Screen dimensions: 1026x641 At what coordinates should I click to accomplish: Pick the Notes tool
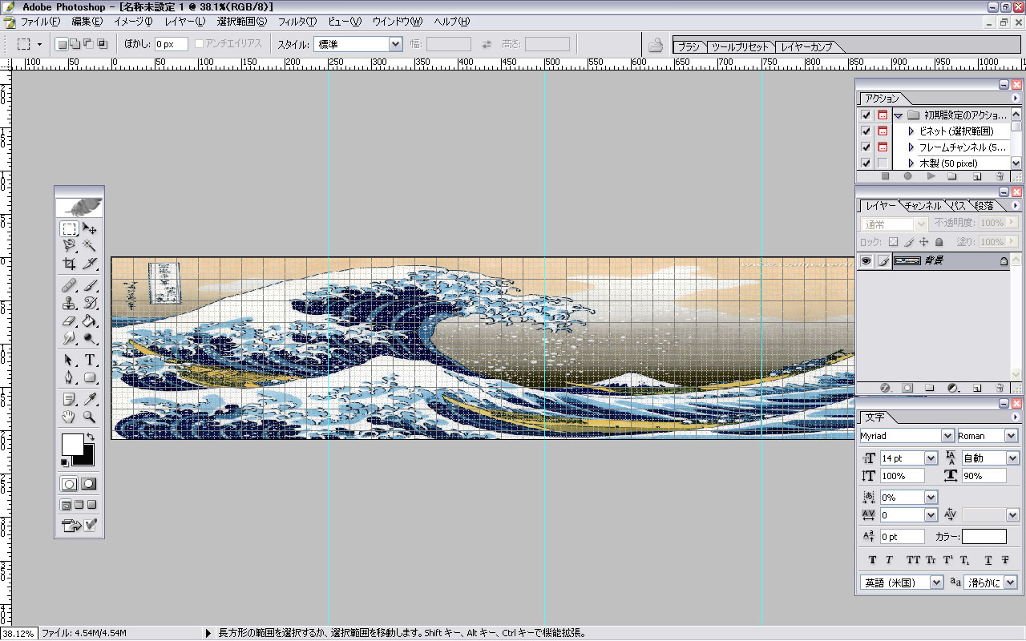click(x=70, y=399)
